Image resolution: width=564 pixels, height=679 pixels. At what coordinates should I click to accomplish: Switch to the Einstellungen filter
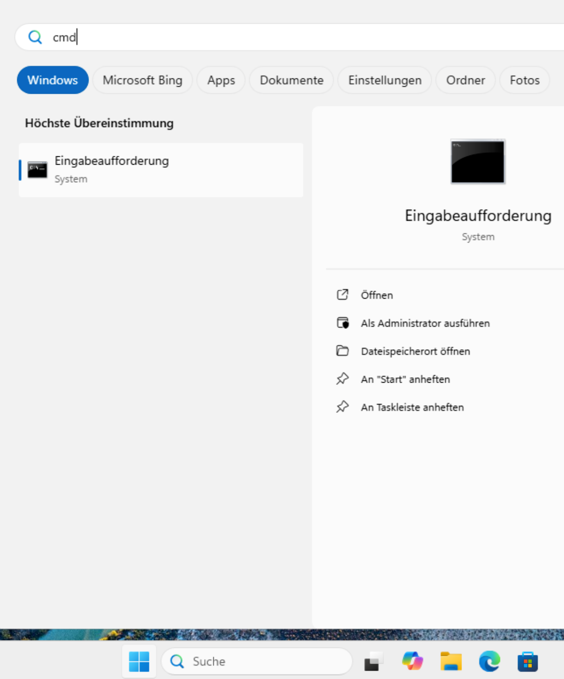pyautogui.click(x=385, y=80)
